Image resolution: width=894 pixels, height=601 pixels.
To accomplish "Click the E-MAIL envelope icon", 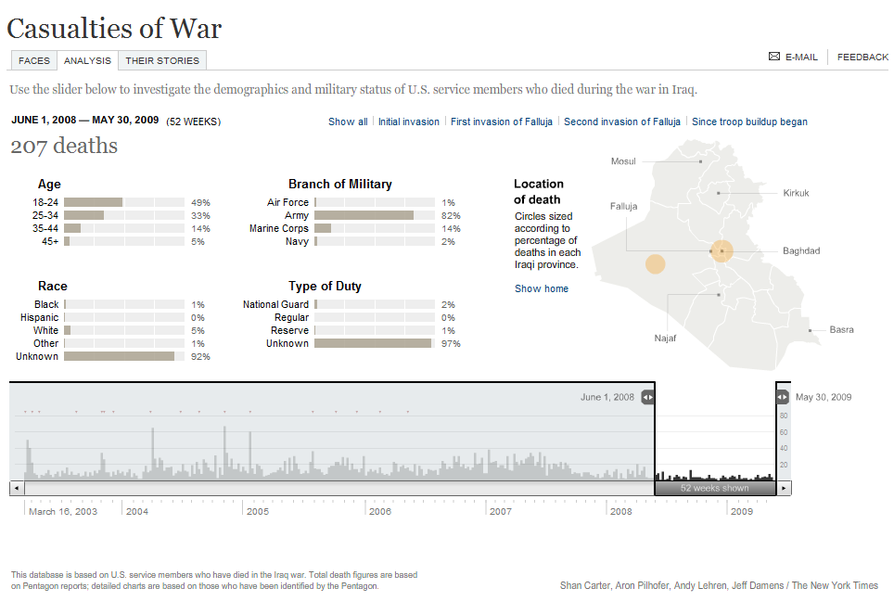I will click(x=774, y=57).
